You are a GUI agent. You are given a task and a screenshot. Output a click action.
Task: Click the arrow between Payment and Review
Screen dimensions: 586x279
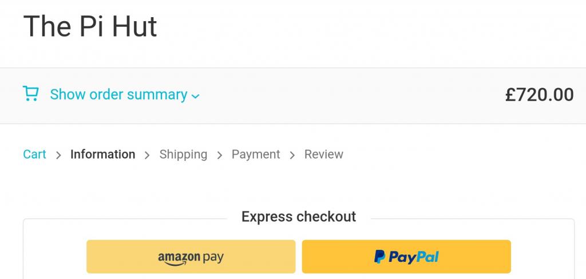point(292,155)
